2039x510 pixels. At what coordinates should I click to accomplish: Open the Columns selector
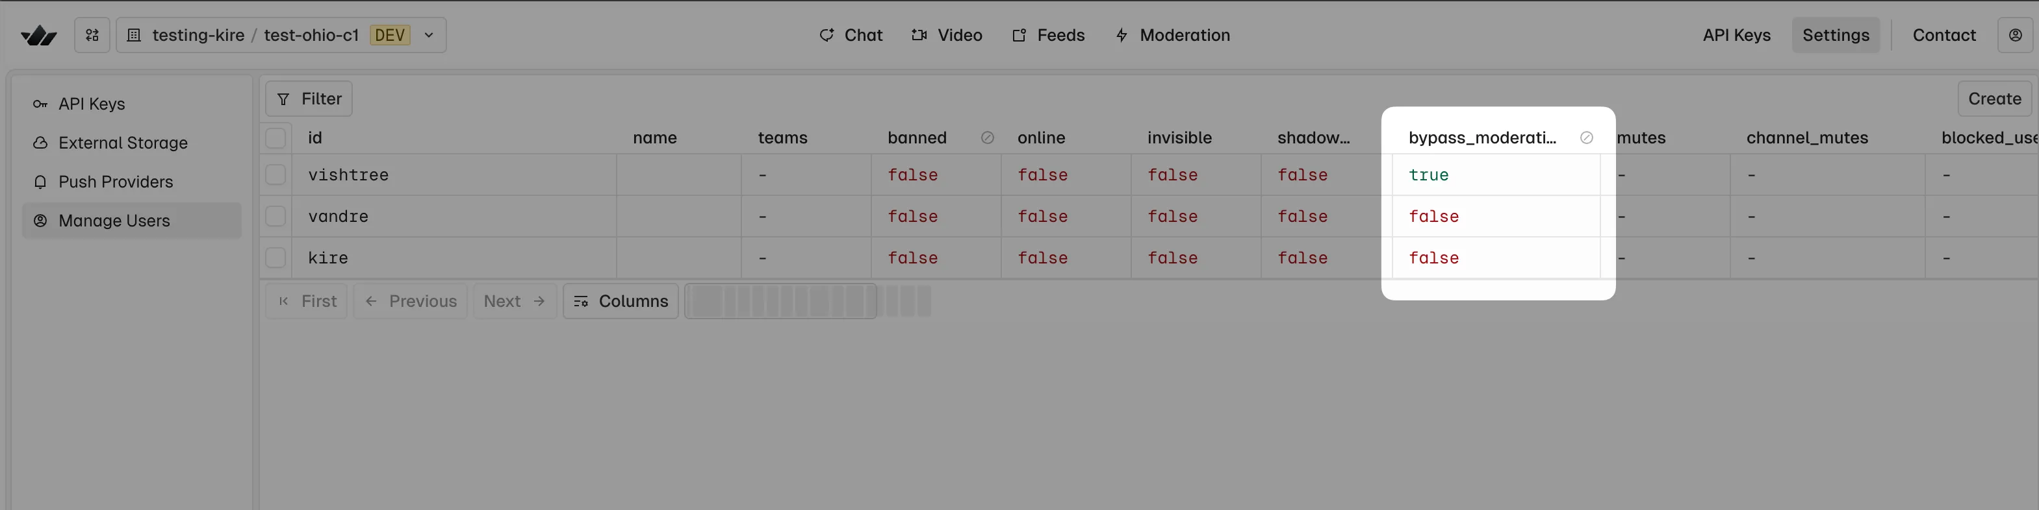621,301
